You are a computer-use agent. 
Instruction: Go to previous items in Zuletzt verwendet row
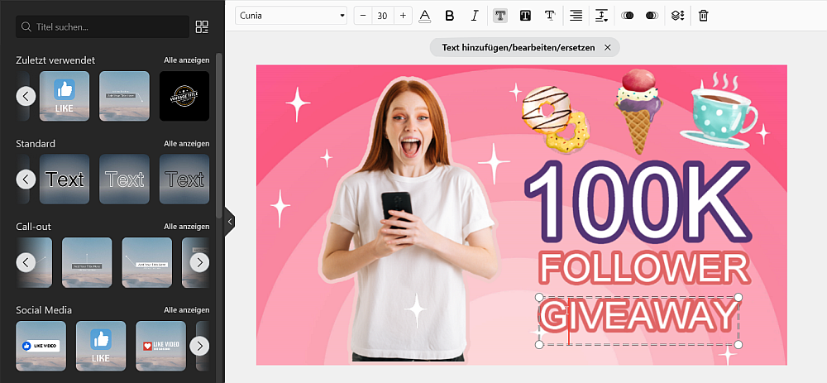[26, 97]
